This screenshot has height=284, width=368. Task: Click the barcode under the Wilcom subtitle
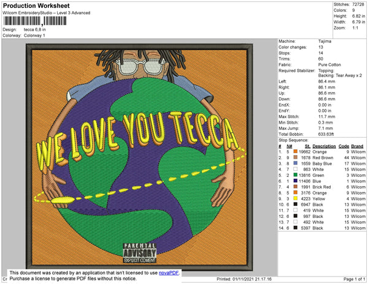(35, 21)
